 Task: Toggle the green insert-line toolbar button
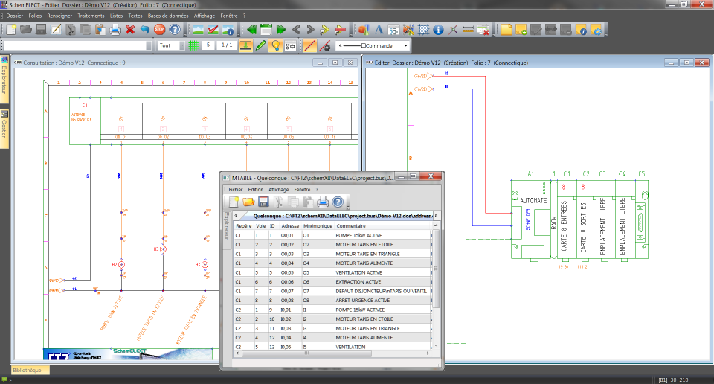245,45
